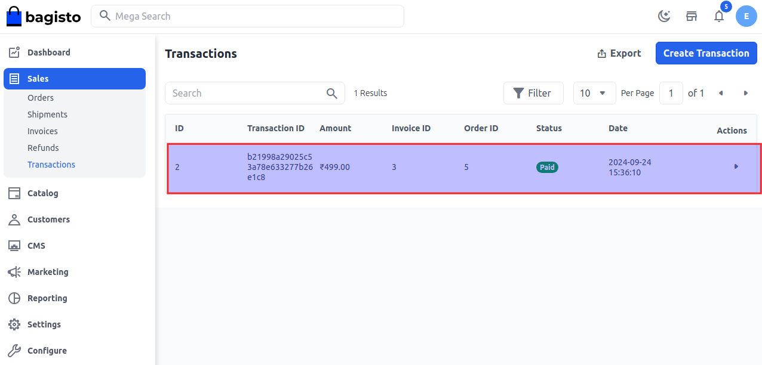Open the Configure wrench icon

[14, 350]
